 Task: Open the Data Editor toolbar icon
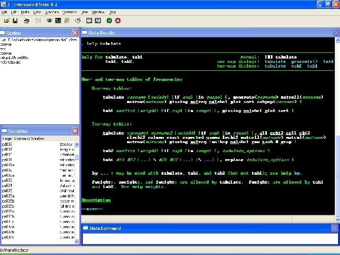[89, 21]
